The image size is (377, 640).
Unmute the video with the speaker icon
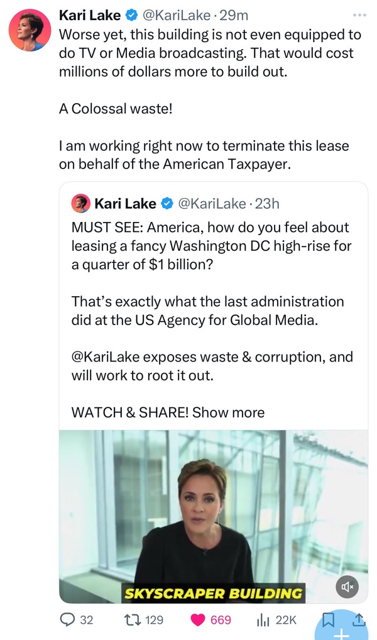[346, 587]
